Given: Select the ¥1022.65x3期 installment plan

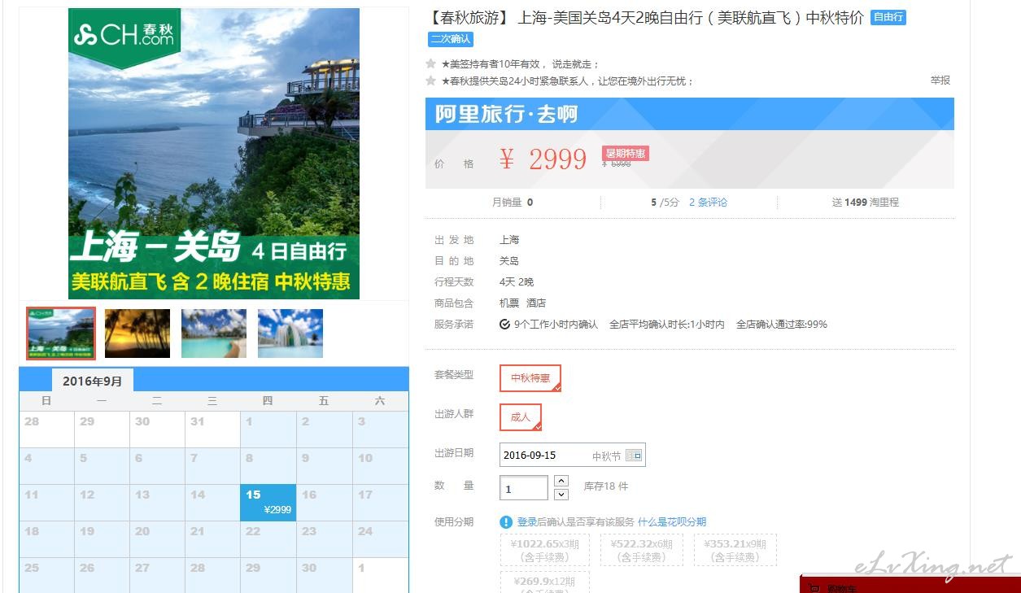Looking at the screenshot, I should pyautogui.click(x=544, y=551).
